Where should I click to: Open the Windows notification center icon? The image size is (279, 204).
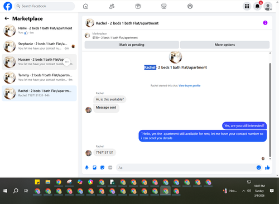click(272, 191)
